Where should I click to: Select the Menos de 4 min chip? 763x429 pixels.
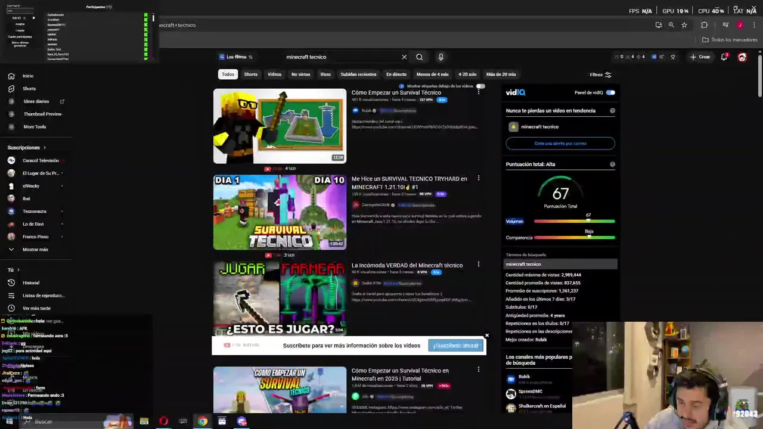(x=433, y=74)
